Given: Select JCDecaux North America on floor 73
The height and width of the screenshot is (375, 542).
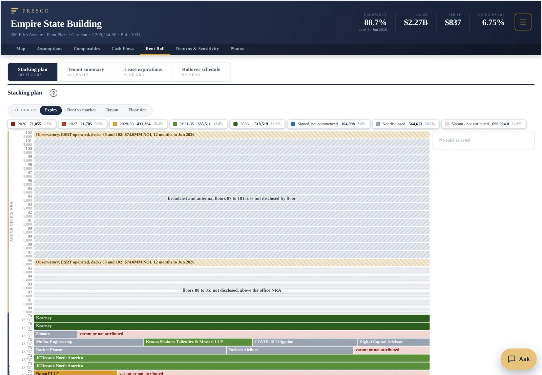Looking at the screenshot, I should (232, 366).
